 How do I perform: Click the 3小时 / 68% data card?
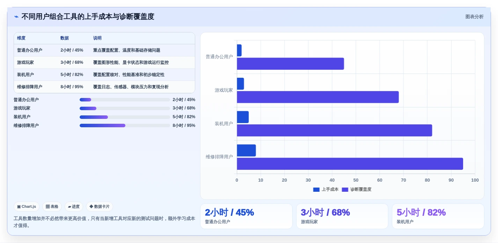click(x=342, y=216)
